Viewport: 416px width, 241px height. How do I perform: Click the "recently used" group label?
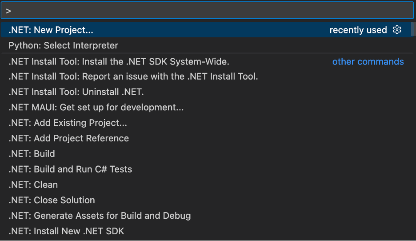(x=358, y=30)
